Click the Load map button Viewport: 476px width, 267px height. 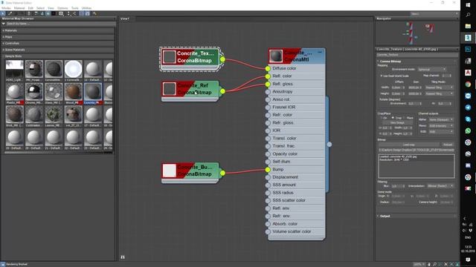[408, 145]
